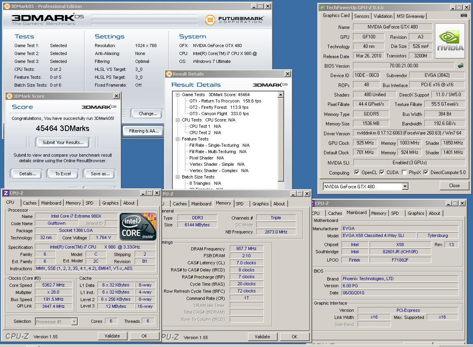Viewport: 473px width, 347px height.
Task: Click the 3DMark05 title bar icon
Action: click(7, 6)
